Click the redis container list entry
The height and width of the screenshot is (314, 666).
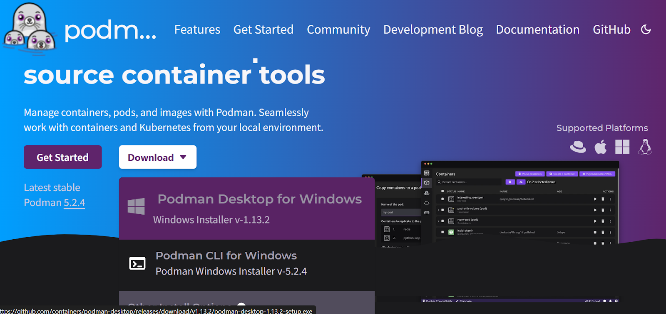tap(402, 229)
